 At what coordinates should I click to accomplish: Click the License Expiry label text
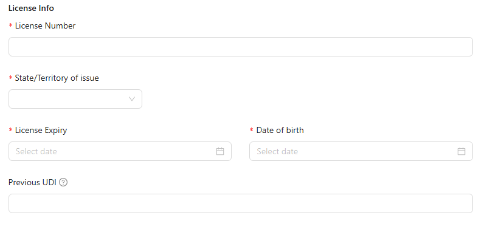(41, 130)
